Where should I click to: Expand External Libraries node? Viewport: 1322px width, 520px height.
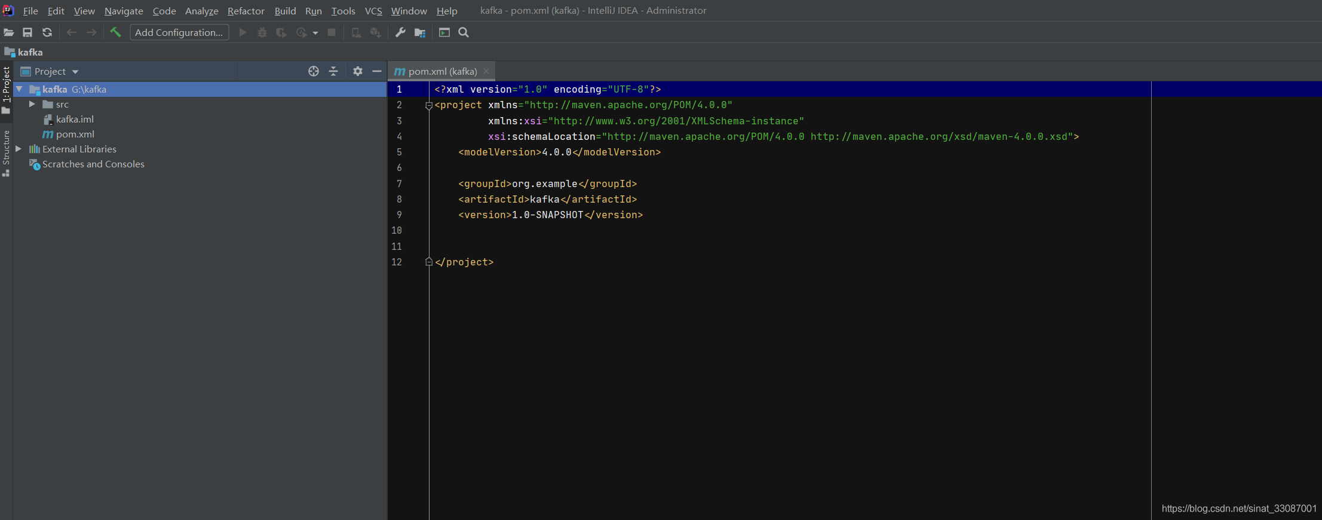pyautogui.click(x=19, y=149)
